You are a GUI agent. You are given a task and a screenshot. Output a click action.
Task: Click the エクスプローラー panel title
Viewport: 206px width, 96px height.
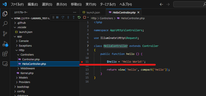click(x=21, y=12)
